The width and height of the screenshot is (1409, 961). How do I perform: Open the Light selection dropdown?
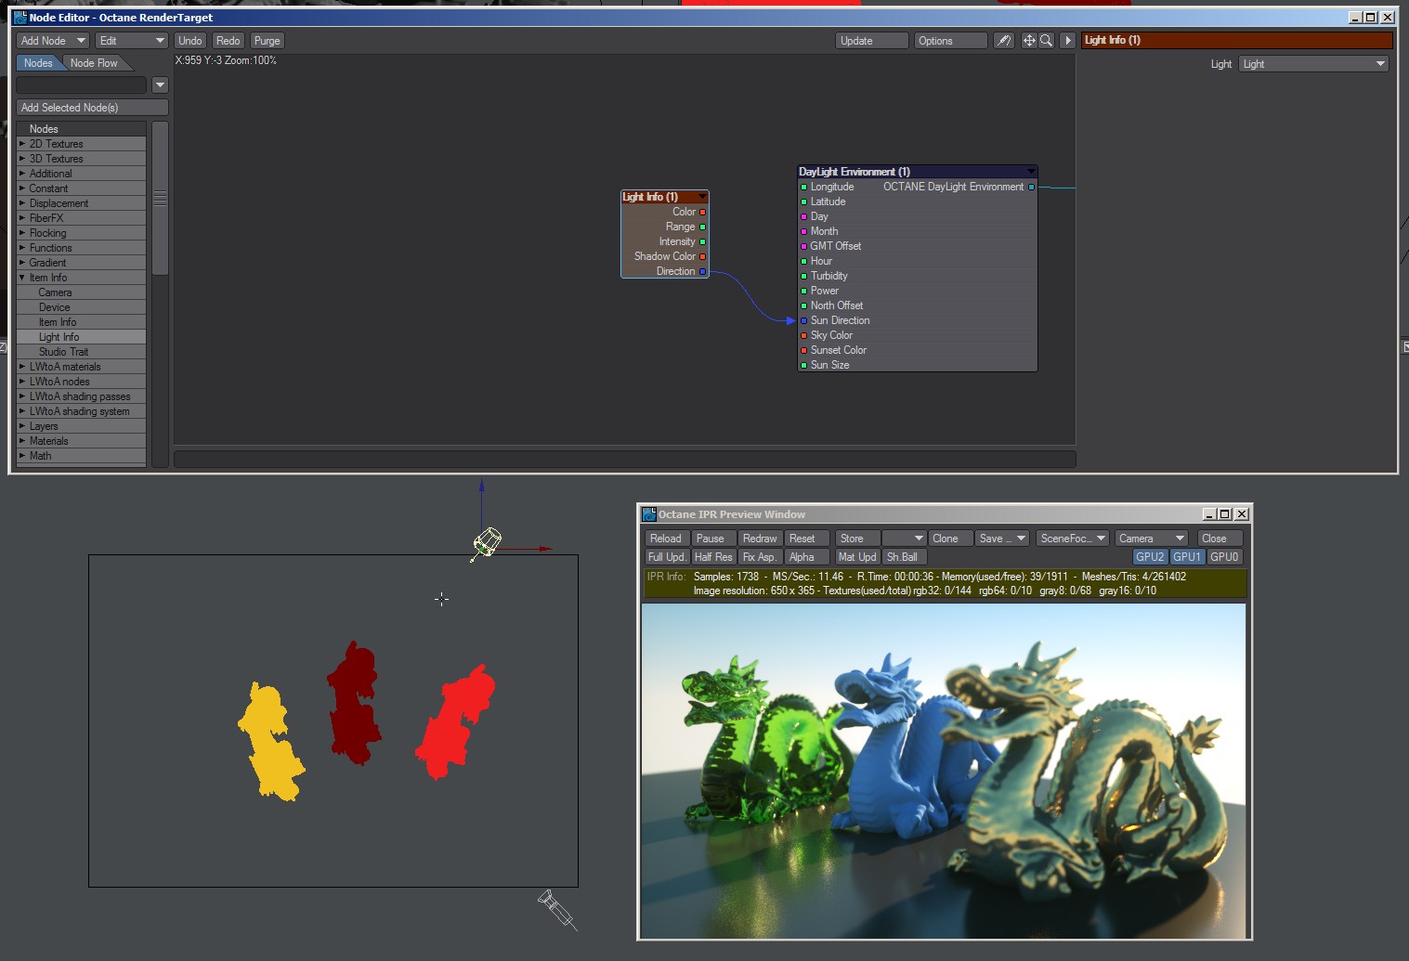coord(1313,64)
